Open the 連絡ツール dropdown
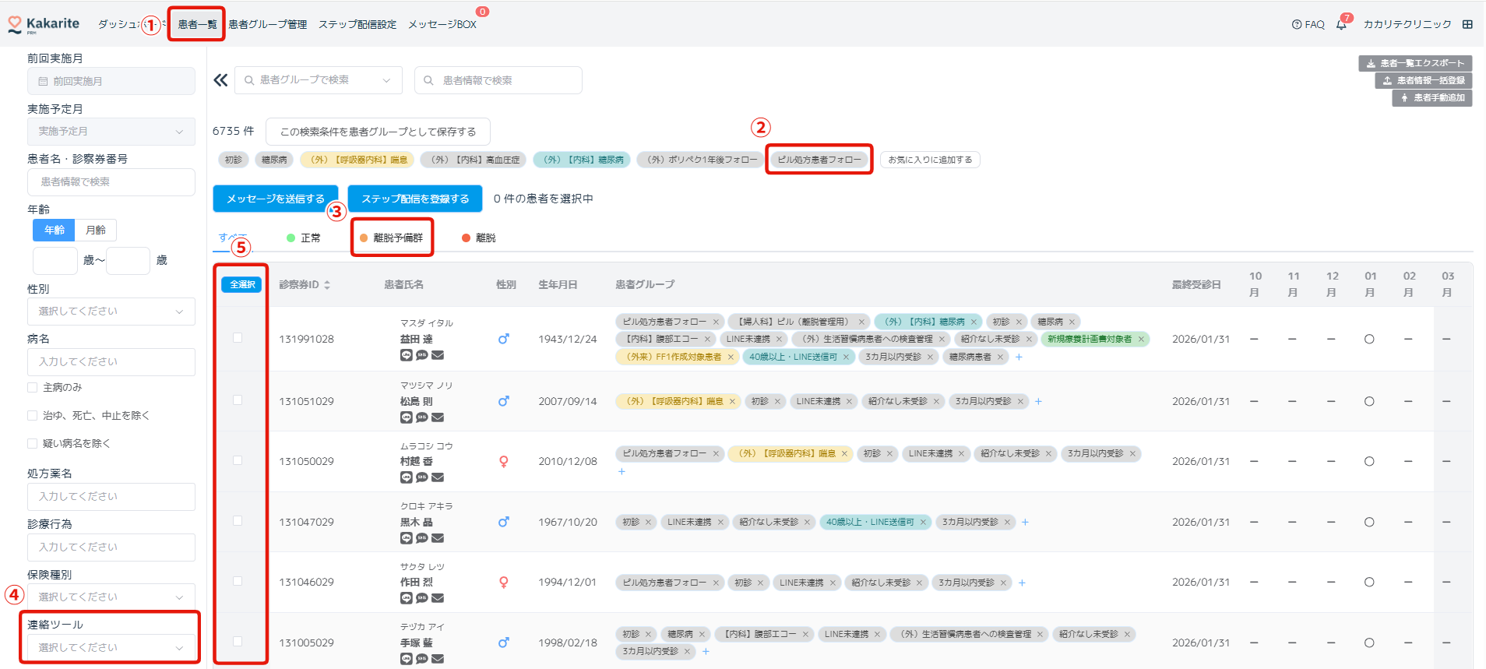1486x669 pixels. [111, 647]
